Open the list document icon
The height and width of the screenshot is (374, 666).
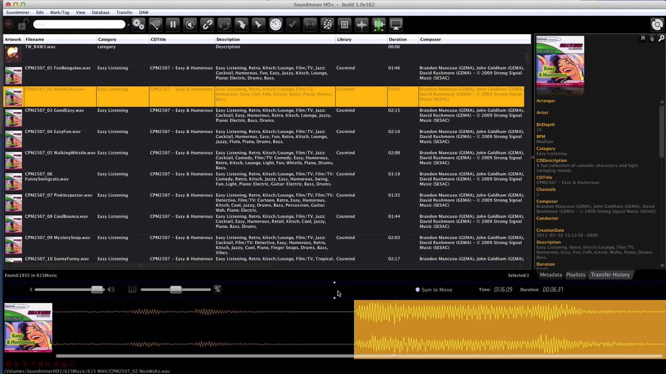[344, 24]
